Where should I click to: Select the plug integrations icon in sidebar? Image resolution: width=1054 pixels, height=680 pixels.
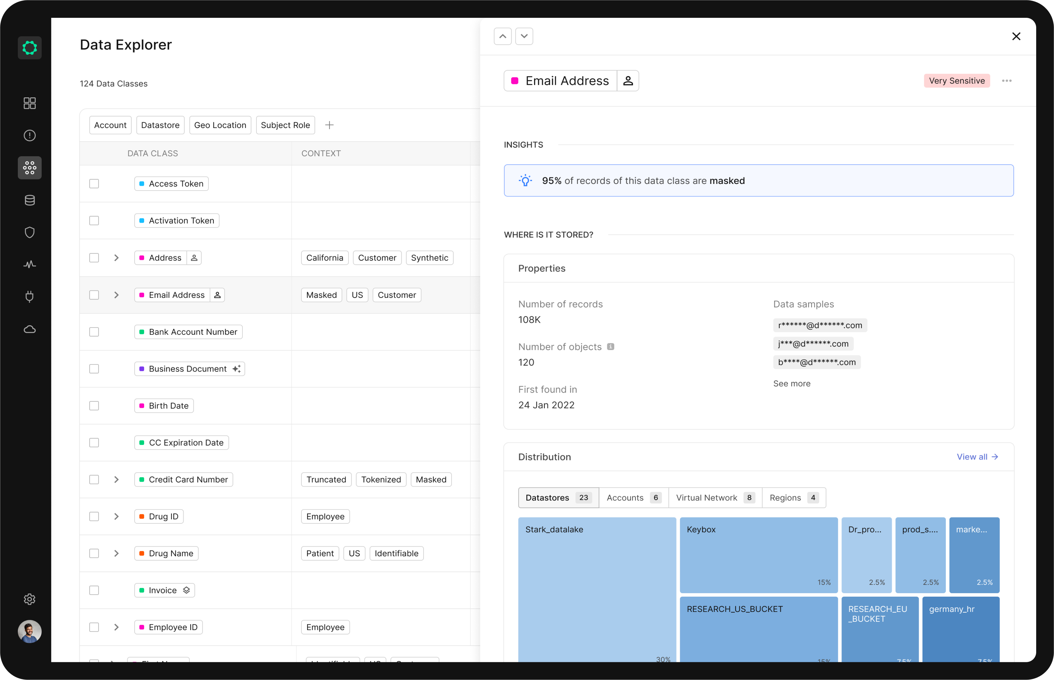(29, 297)
